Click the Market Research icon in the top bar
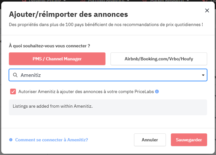 point(145,1)
